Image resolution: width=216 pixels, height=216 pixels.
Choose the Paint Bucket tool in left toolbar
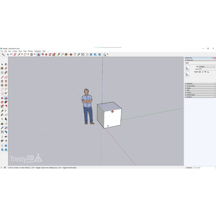coord(2,69)
